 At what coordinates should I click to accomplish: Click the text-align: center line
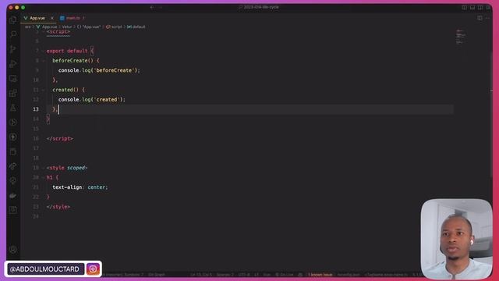(80, 187)
